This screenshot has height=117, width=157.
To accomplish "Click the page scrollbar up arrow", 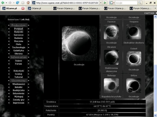I will tap(155, 17).
